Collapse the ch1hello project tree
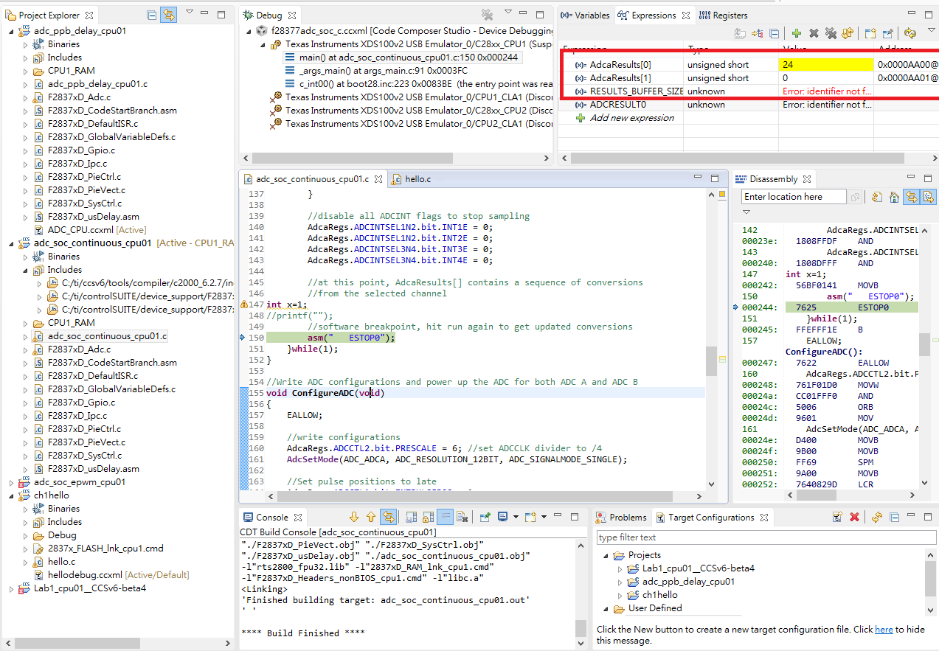The height and width of the screenshot is (651, 939). click(x=11, y=495)
